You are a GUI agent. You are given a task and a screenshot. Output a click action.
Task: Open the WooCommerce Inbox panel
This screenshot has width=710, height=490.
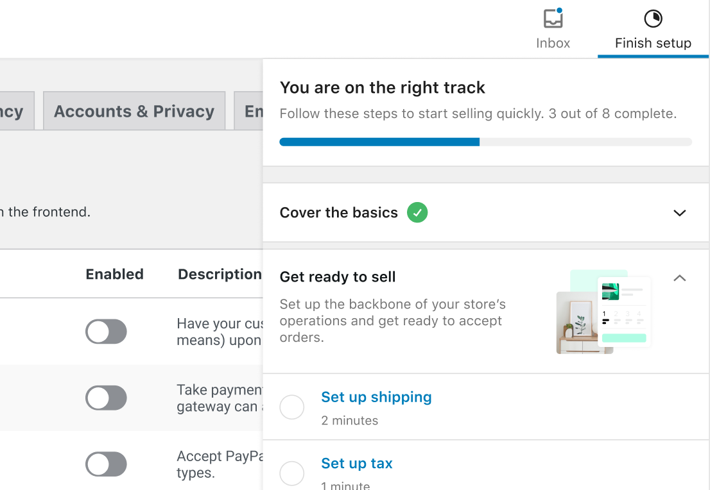click(553, 29)
